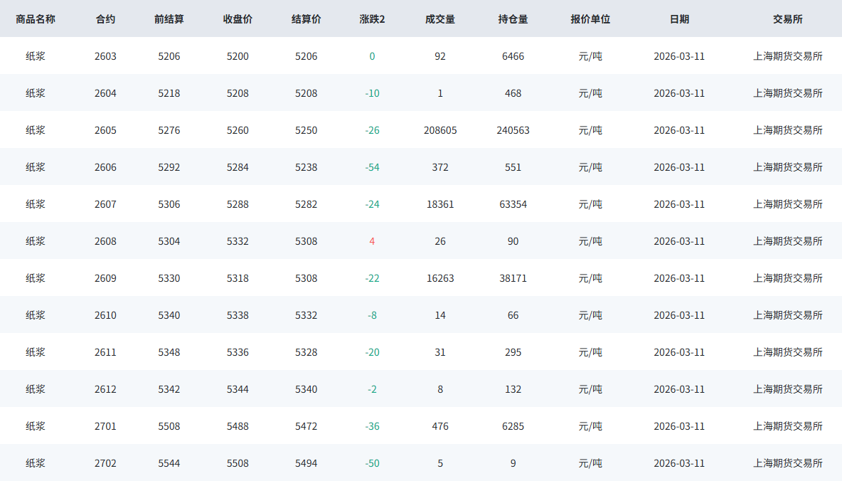Click the 商品名称 column header
The width and height of the screenshot is (842, 481).
[x=36, y=19]
